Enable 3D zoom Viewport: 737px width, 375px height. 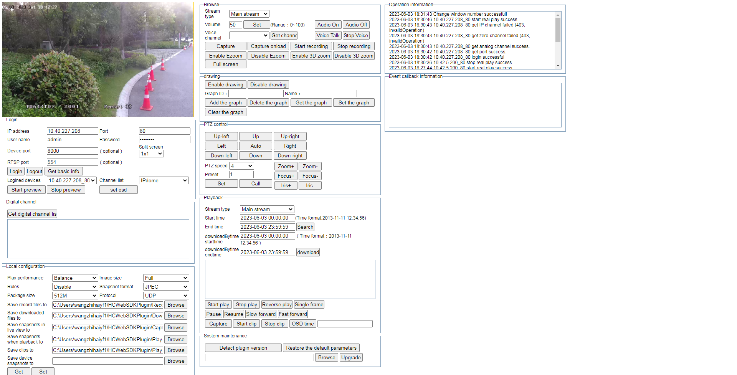311,56
